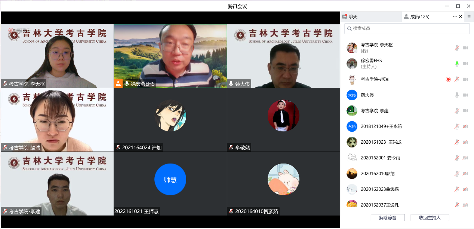The height and width of the screenshot is (229, 474).
Task: Click rabbit avatar of 2020164010贺彦茹
Action: tap(283, 179)
